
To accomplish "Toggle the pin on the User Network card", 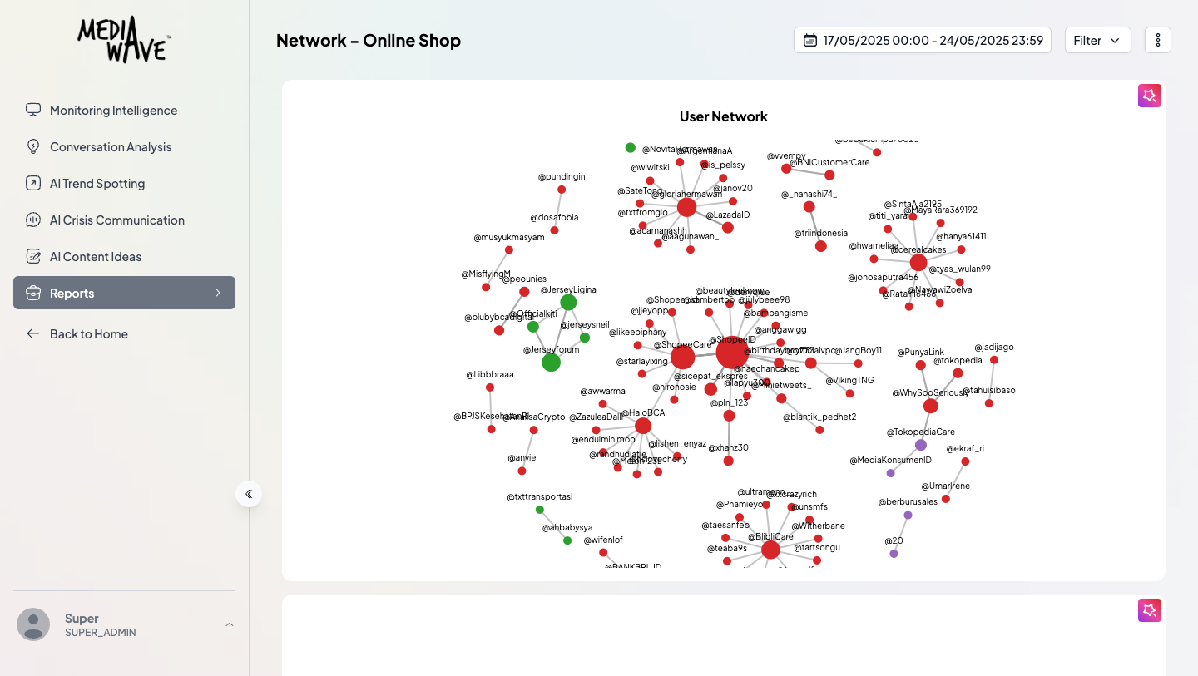I will (x=1149, y=95).
